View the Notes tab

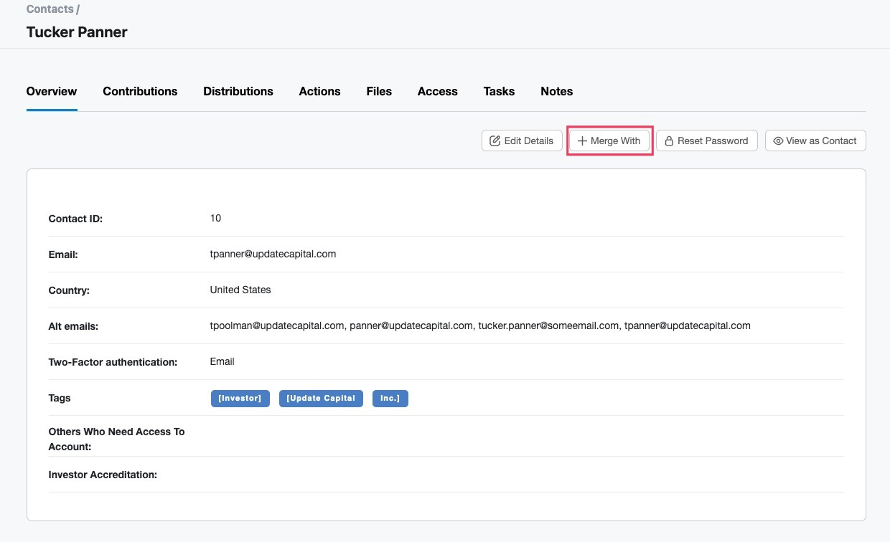pyautogui.click(x=557, y=91)
